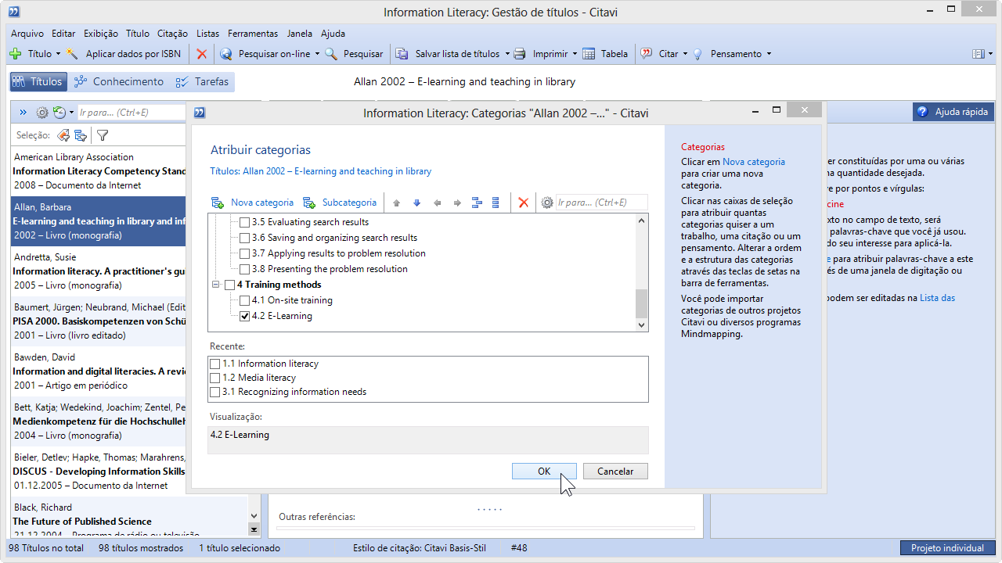Click the move category left arrow icon
Viewport: 1002px width, 563px height.
click(x=437, y=203)
